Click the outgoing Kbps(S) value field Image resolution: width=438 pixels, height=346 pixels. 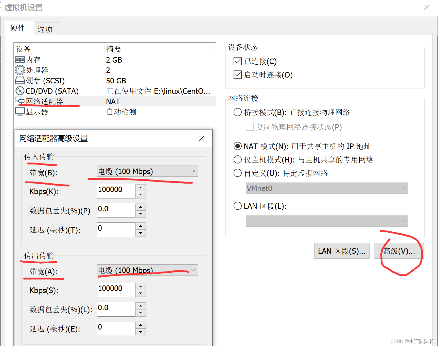coord(116,290)
